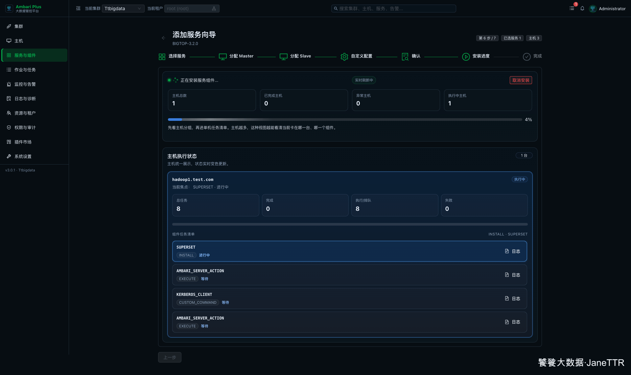Click the 已完成主机 stat card
The height and width of the screenshot is (375, 631).
click(304, 100)
